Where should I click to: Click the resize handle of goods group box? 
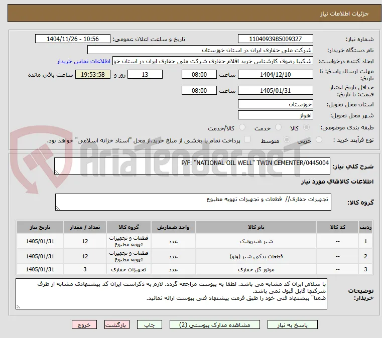[58, 208]
